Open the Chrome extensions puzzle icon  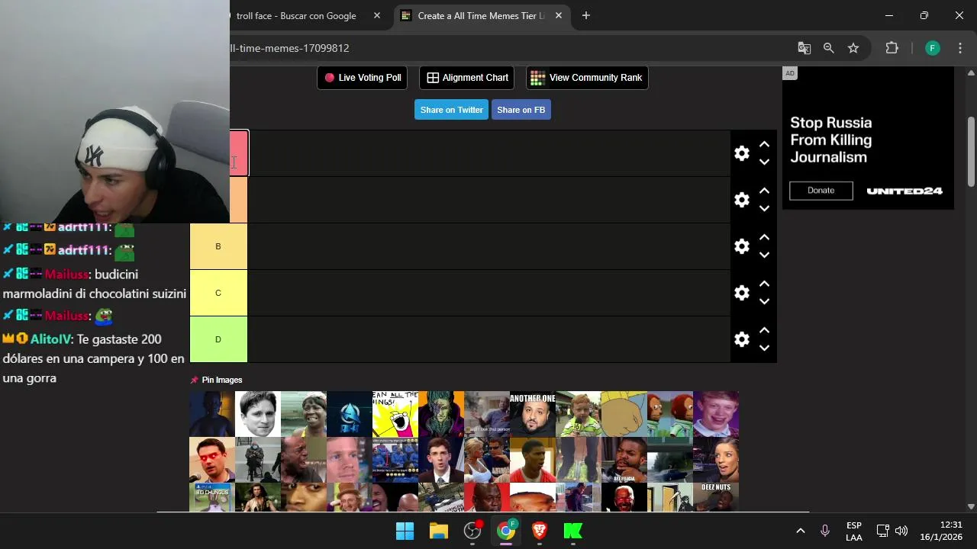tap(892, 48)
